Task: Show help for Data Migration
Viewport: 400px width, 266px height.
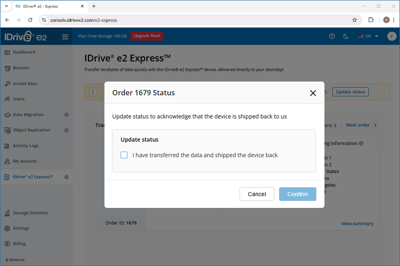Action: pos(67,115)
